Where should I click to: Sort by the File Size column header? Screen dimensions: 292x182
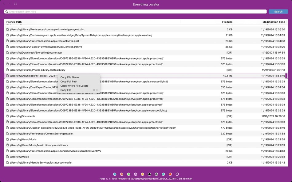click(227, 22)
